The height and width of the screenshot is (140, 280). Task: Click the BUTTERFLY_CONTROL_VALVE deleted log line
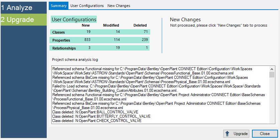coord(101,116)
